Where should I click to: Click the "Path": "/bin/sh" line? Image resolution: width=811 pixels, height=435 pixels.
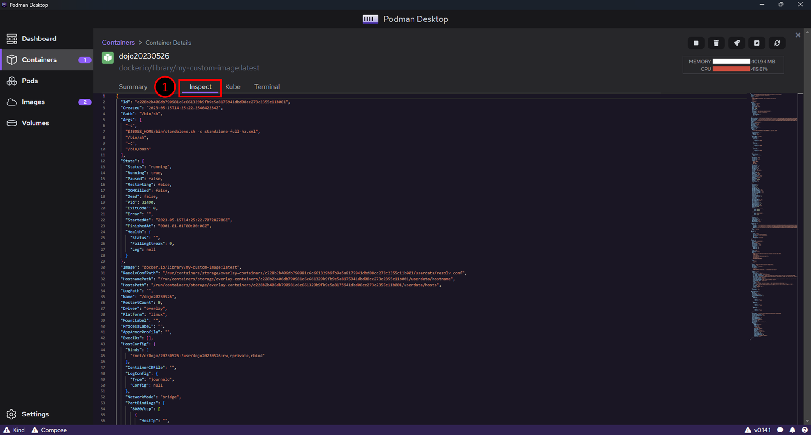(x=142, y=114)
